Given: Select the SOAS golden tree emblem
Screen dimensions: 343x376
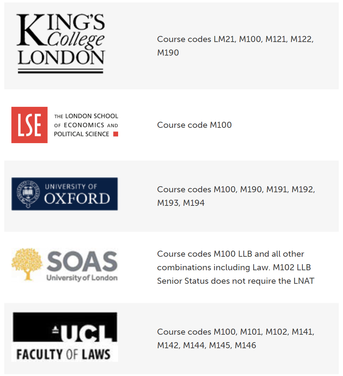Looking at the screenshot, I should 27,264.
